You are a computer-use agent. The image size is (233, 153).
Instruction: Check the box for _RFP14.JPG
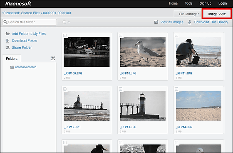[x=176, y=89]
